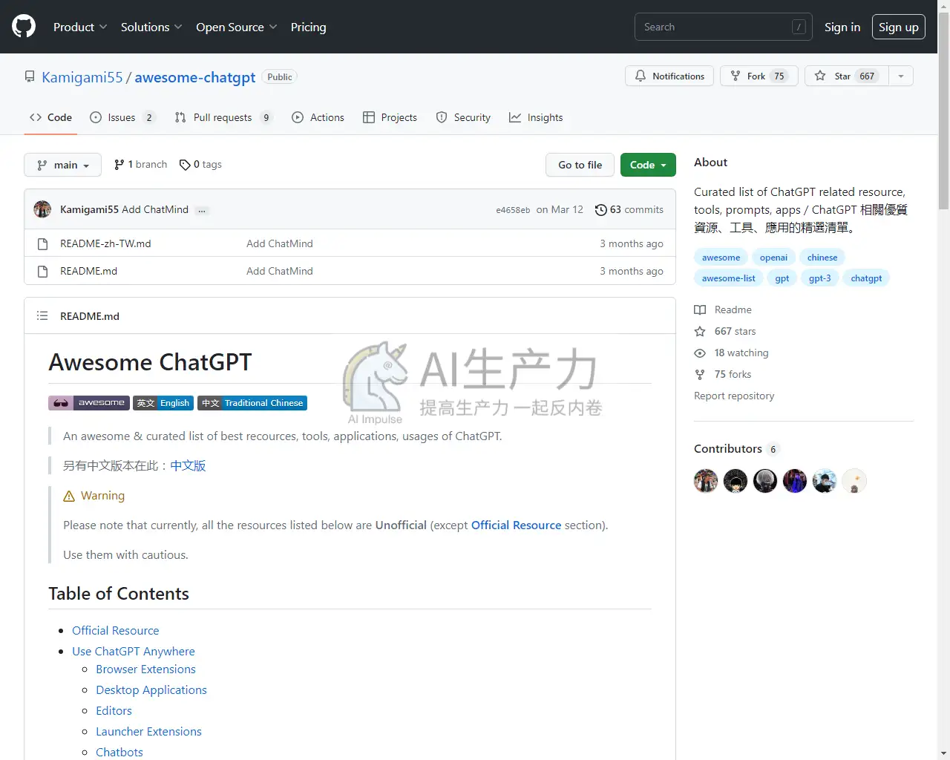Click README.md file icon in file list
The image size is (950, 760).
[42, 271]
